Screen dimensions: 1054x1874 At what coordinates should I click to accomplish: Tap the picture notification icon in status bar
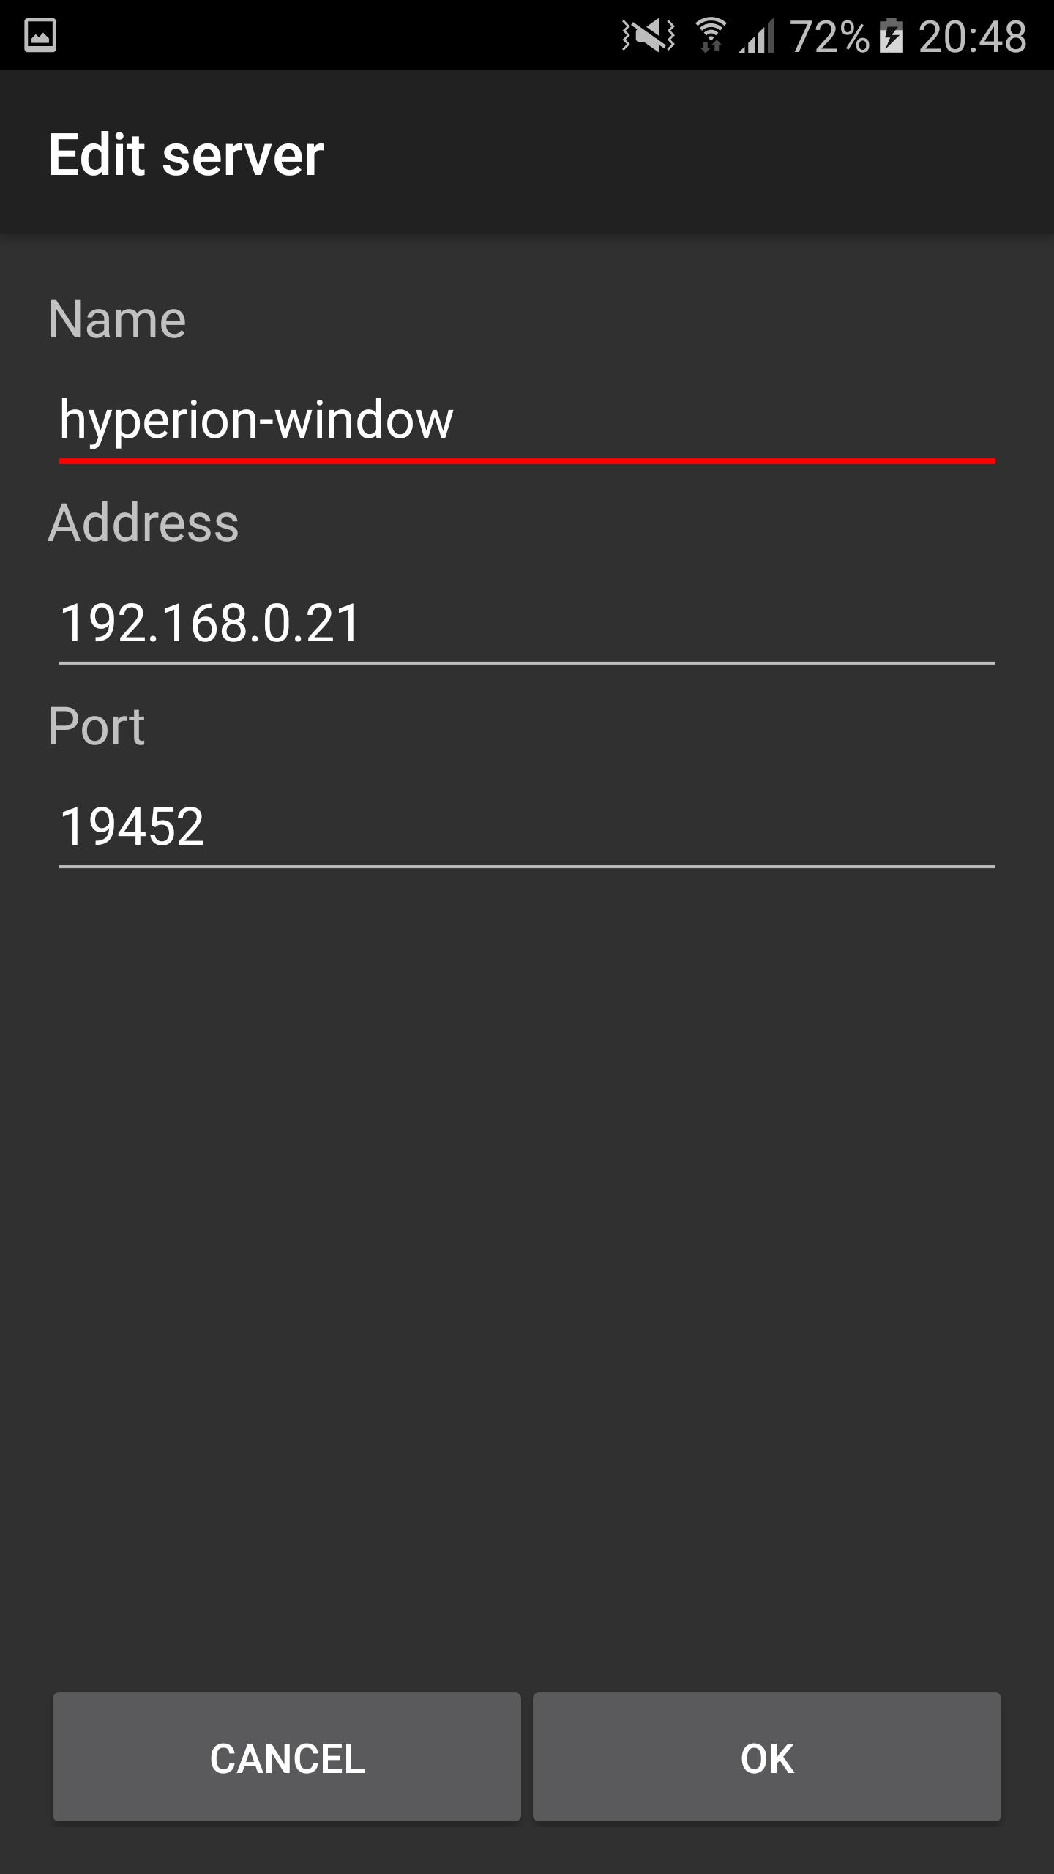click(x=40, y=35)
